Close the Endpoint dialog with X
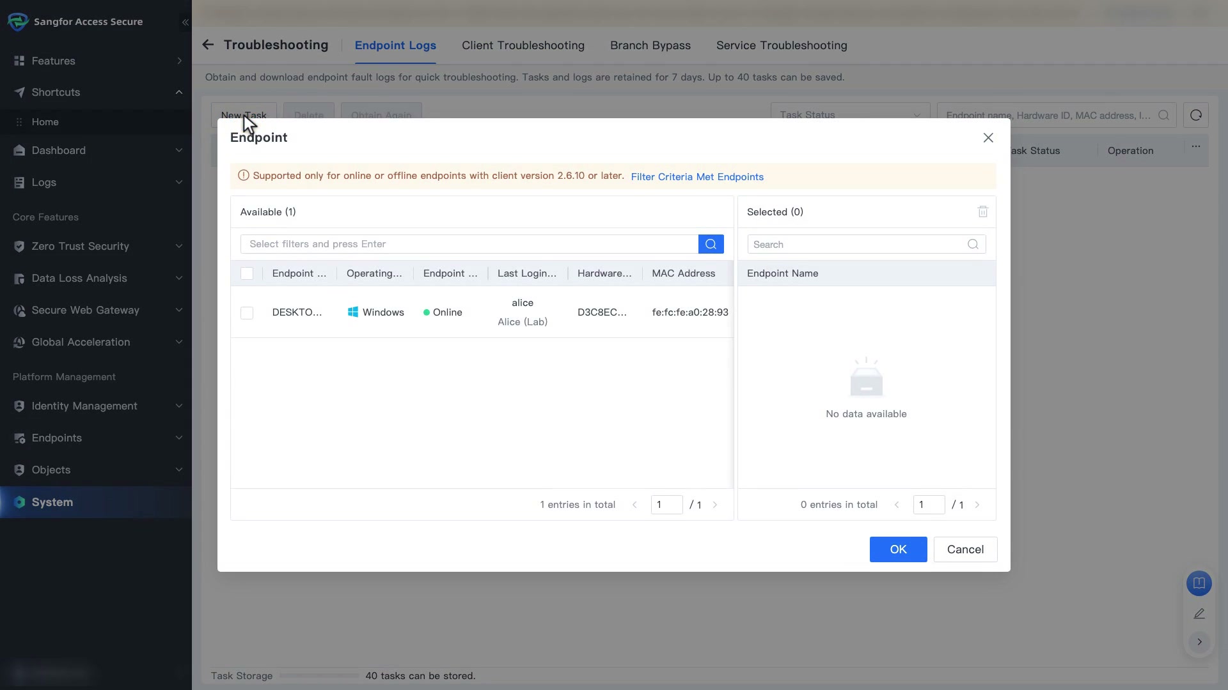Screen dimensions: 1228x690 (x=988, y=137)
